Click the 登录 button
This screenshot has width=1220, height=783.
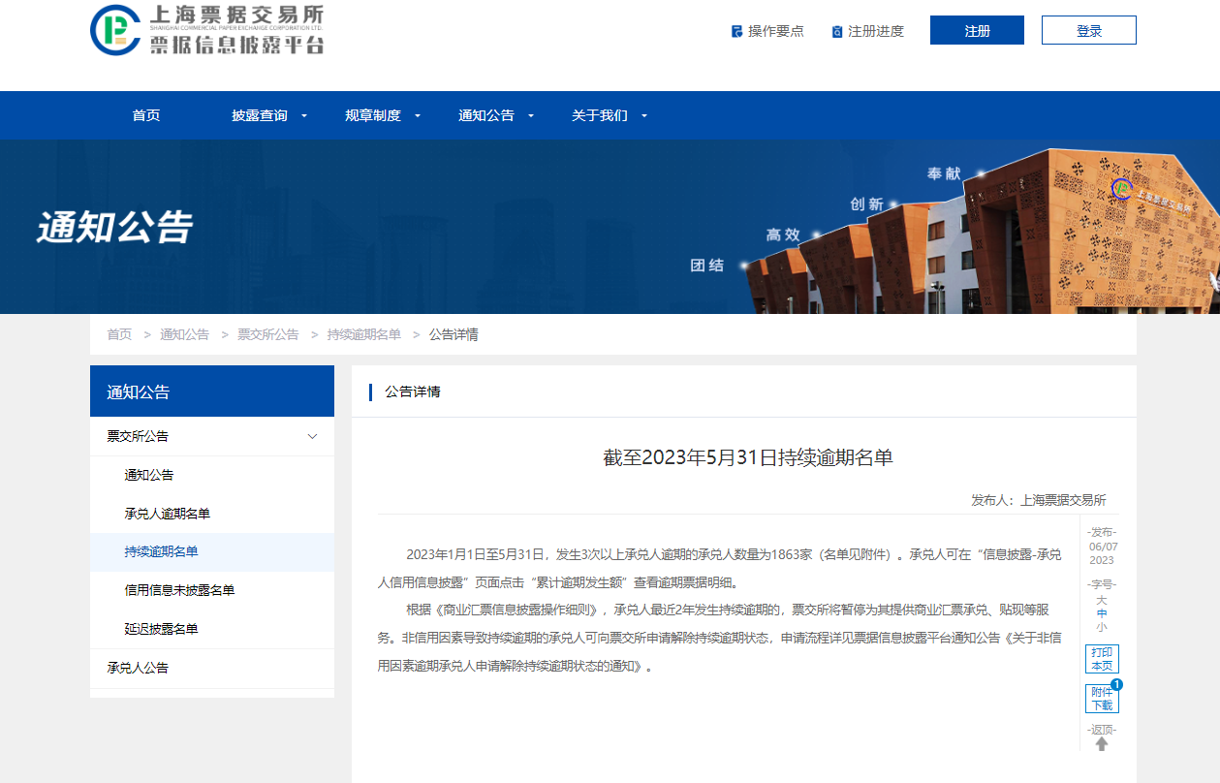coord(1089,30)
